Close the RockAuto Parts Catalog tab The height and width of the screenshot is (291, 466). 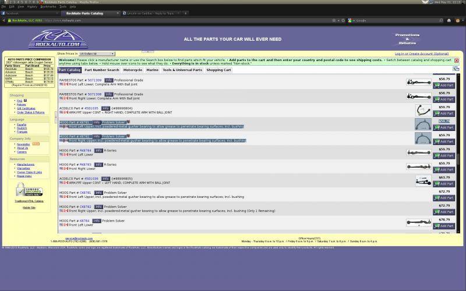click(x=118, y=13)
